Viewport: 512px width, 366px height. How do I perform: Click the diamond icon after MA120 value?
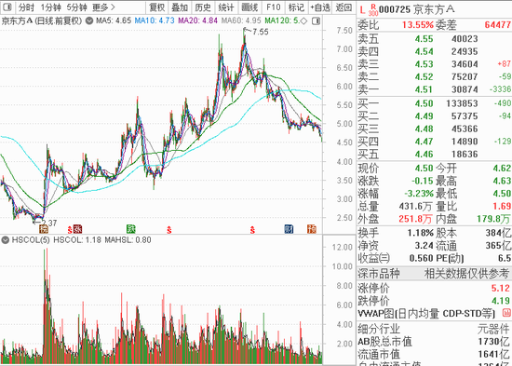click(303, 21)
